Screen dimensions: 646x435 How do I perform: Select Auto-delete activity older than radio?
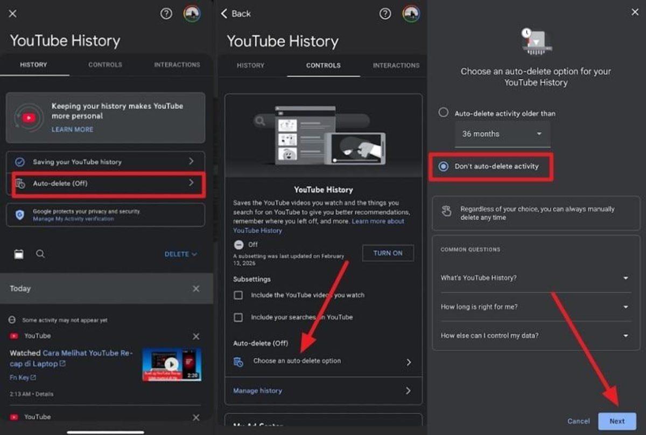(443, 113)
